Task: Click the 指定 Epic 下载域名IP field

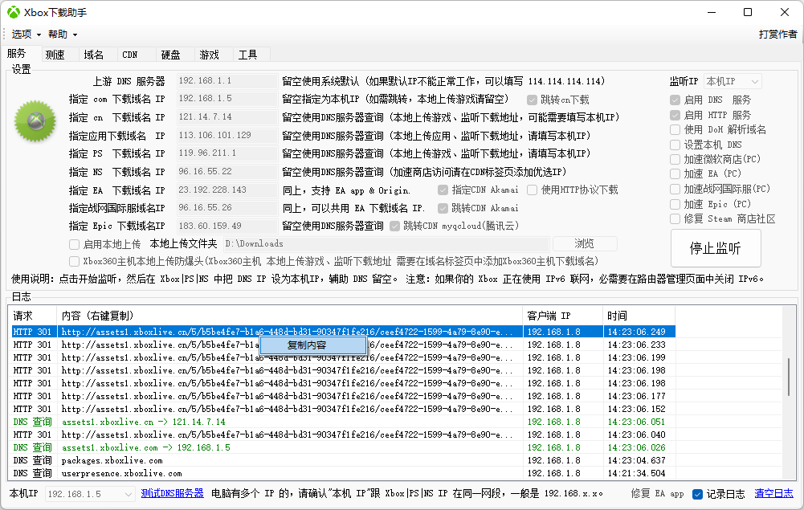Action: click(227, 226)
